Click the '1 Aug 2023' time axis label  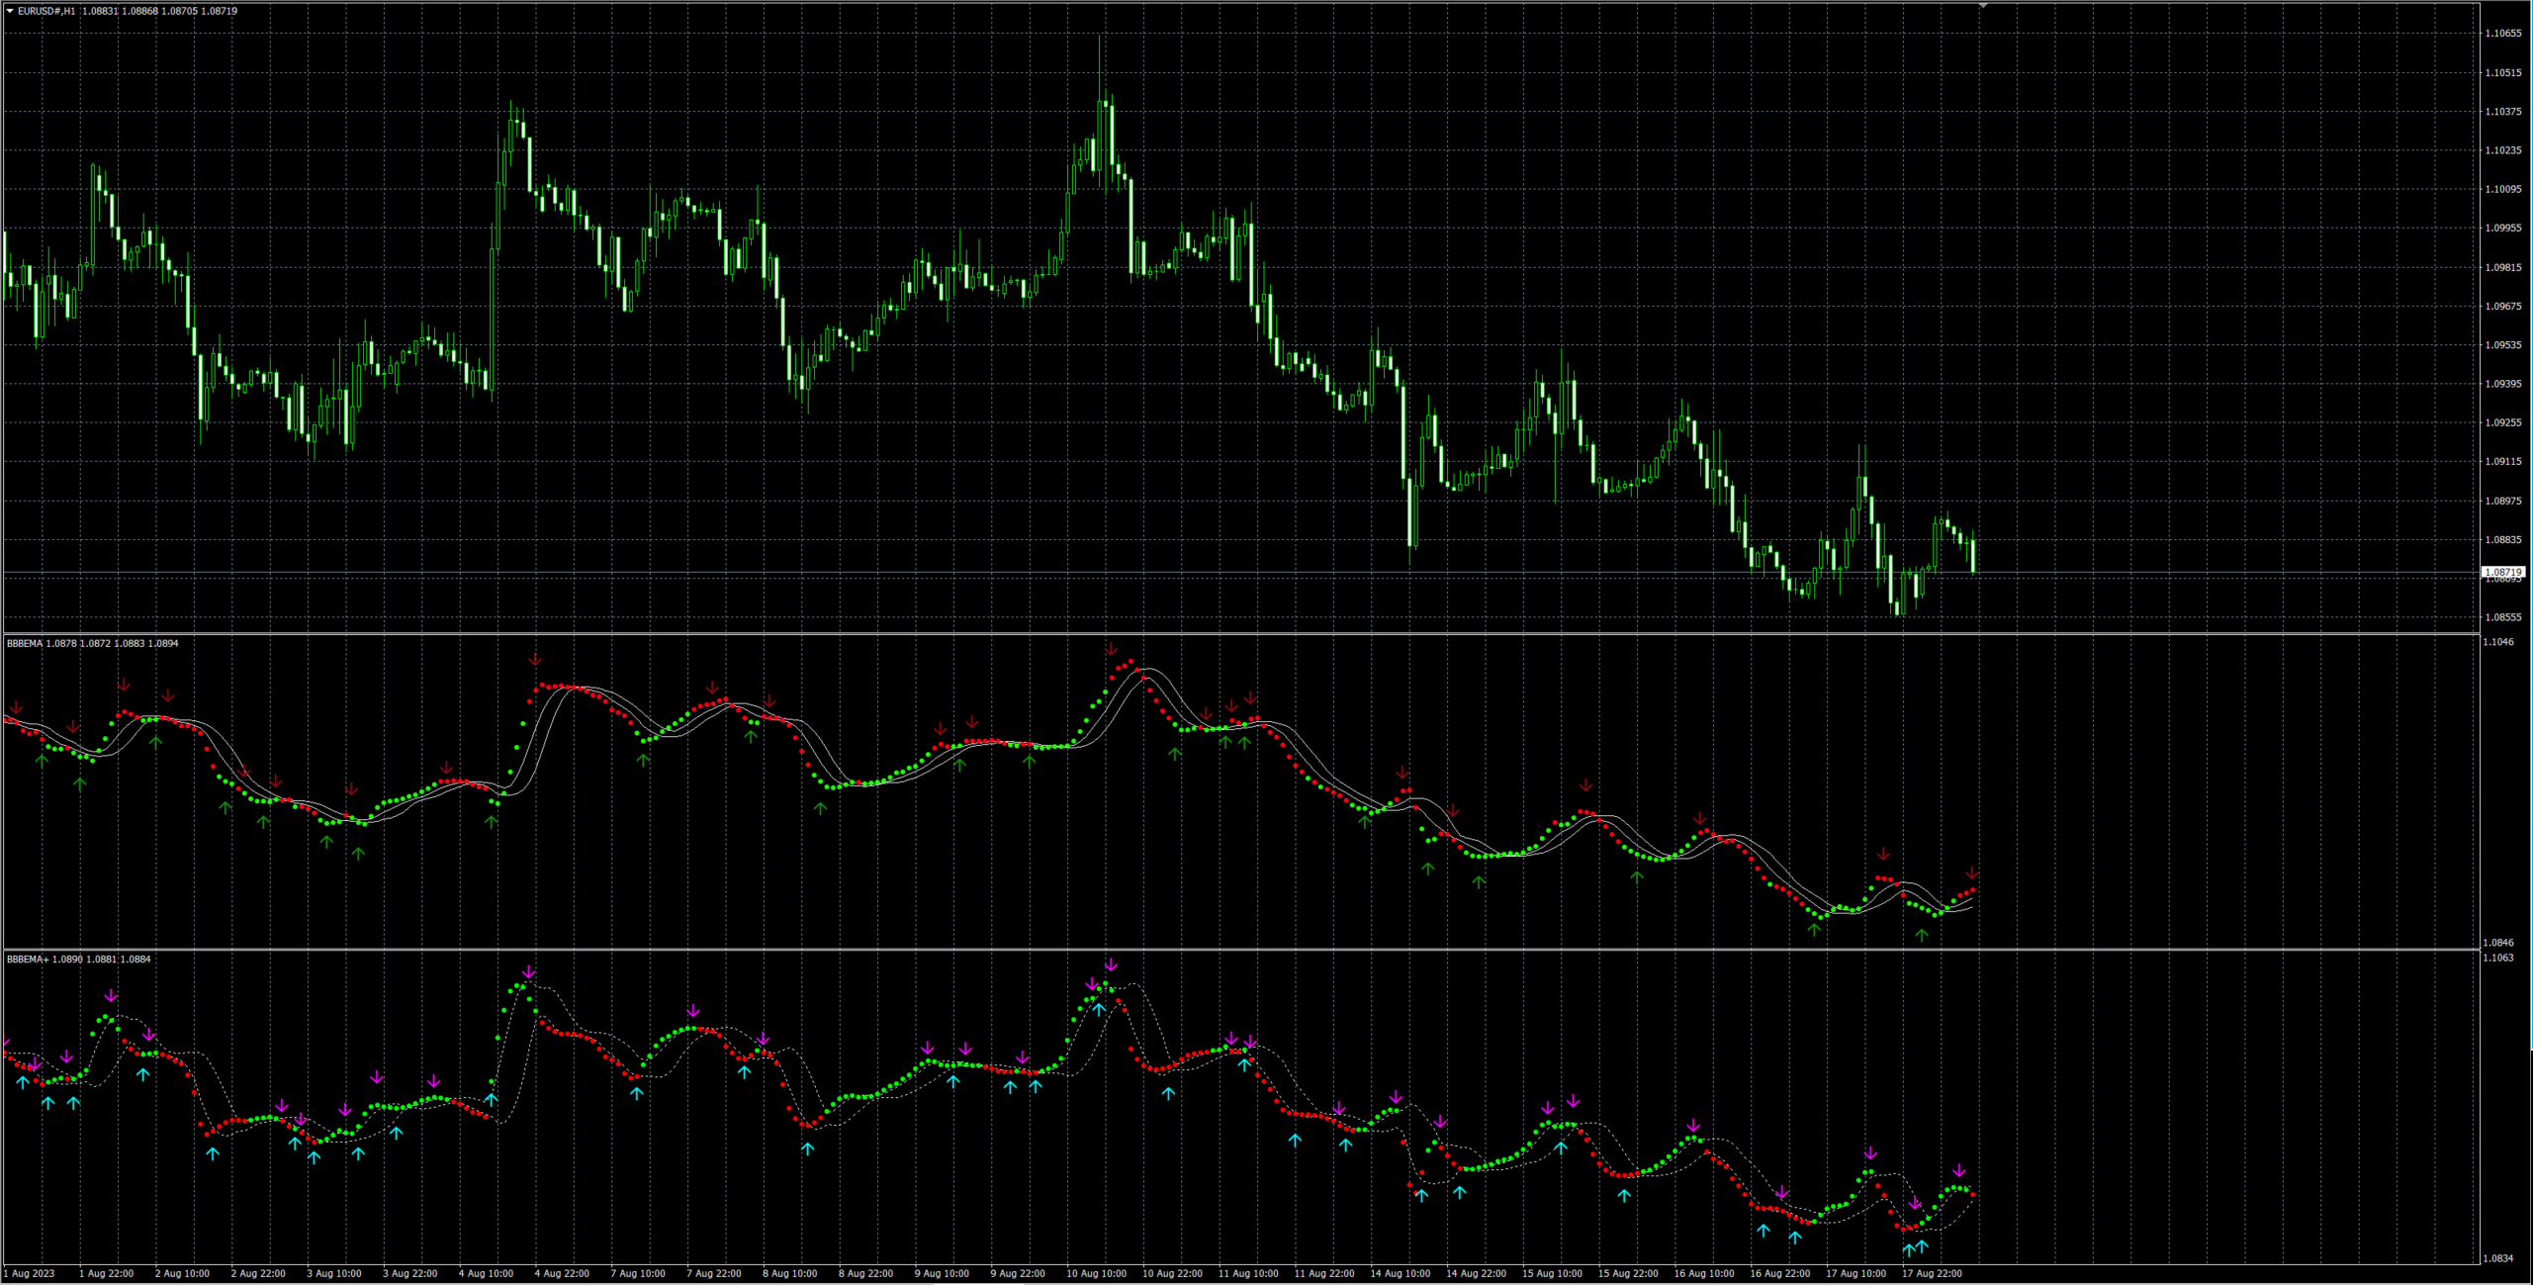pyautogui.click(x=29, y=1273)
